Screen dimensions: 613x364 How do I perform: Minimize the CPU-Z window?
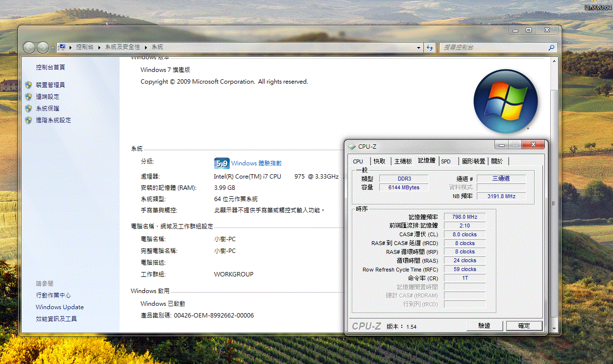click(501, 145)
